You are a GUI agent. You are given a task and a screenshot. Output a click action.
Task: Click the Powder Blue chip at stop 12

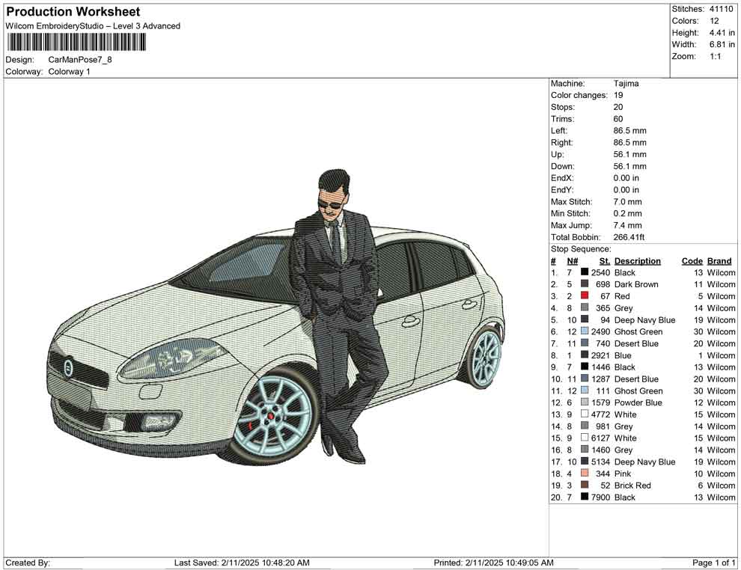586,402
